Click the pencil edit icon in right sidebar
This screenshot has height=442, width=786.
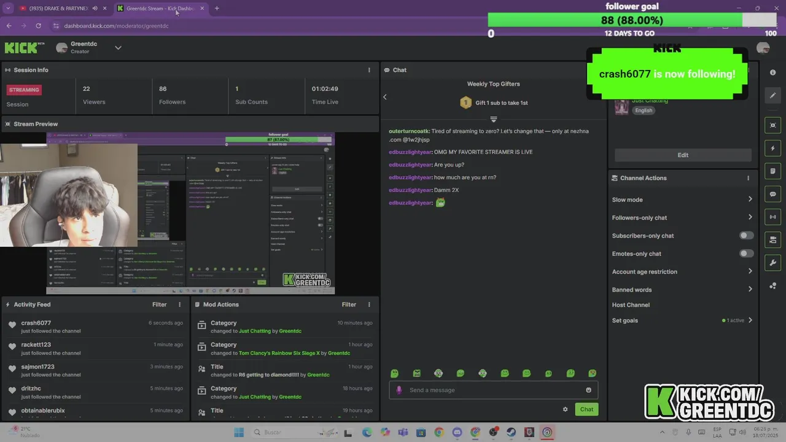coord(772,95)
